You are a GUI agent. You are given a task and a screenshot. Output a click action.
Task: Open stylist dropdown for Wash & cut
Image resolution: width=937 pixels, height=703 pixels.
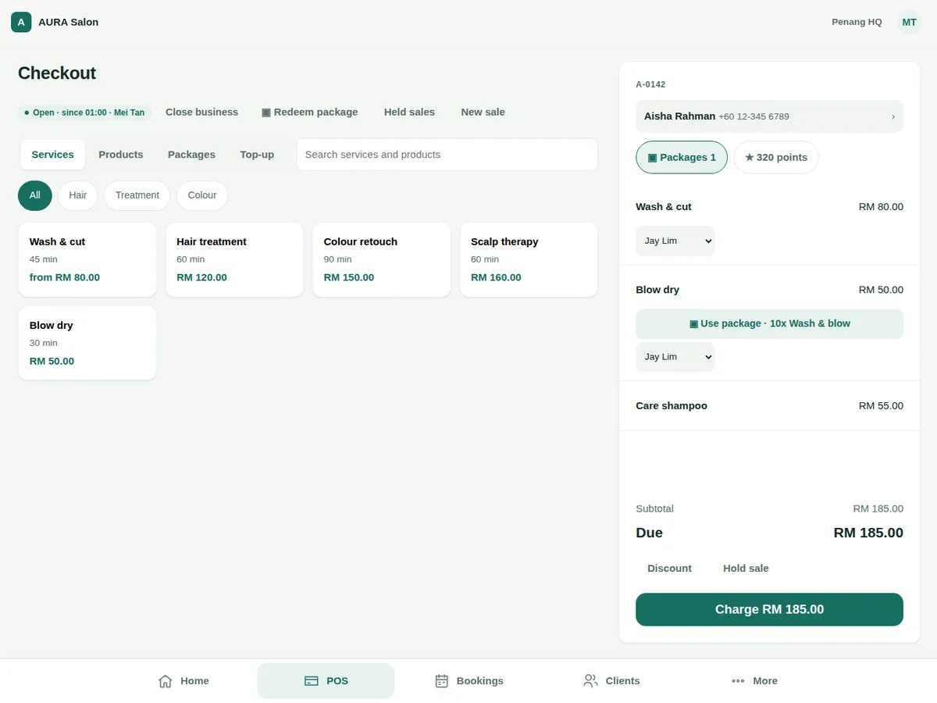[x=675, y=241]
